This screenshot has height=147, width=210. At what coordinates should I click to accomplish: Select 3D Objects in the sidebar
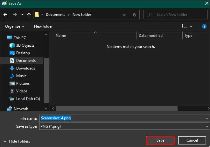point(22,45)
